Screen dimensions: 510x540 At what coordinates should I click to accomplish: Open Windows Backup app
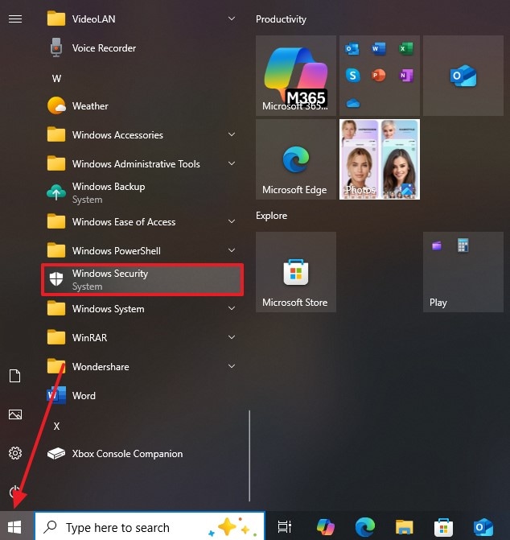(x=142, y=192)
